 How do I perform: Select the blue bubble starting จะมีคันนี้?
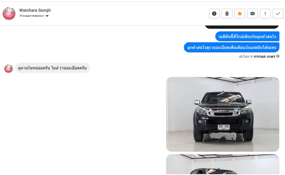(247, 36)
